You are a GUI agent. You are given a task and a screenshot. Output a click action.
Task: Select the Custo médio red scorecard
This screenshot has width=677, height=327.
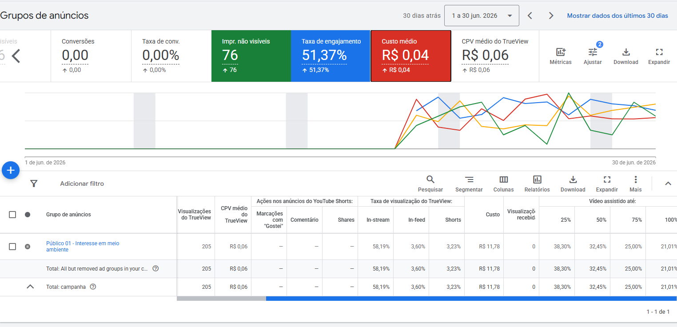click(x=411, y=56)
